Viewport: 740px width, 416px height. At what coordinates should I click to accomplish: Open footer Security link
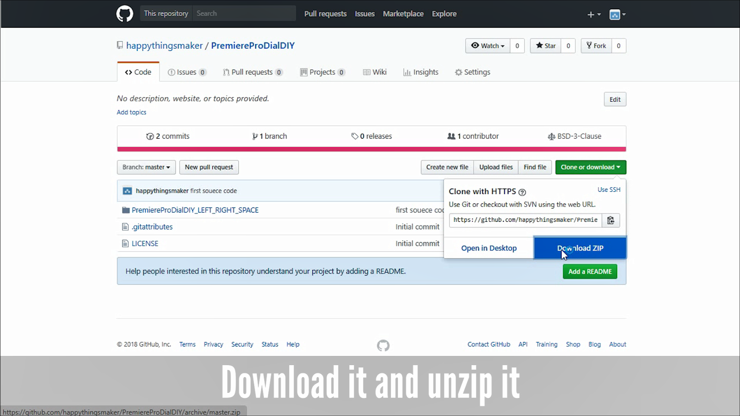(x=242, y=344)
